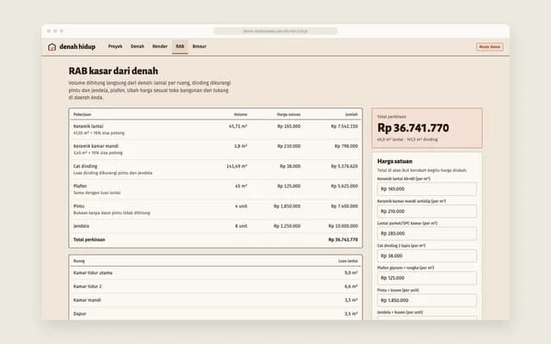
Task: Click the Rp 36.741.770 total estimate
Action: (413, 128)
